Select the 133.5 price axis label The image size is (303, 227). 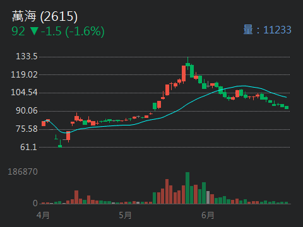click(x=27, y=56)
